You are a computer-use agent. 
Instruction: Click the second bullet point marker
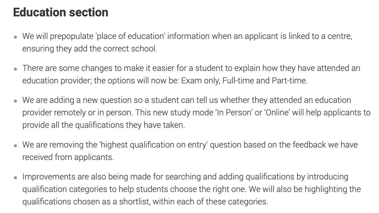(15, 69)
